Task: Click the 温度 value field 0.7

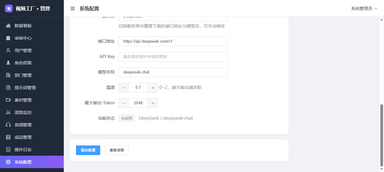Action: (x=138, y=87)
